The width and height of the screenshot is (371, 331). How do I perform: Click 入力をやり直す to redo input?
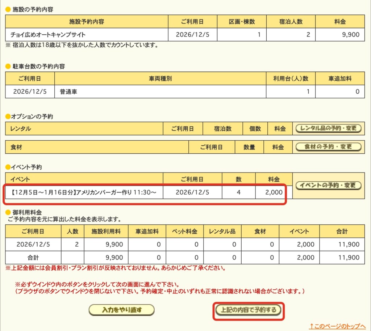(122, 310)
